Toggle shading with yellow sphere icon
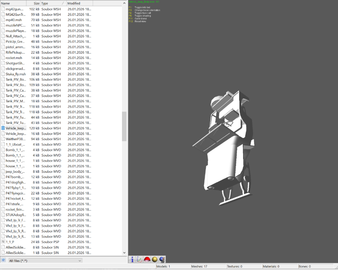The width and height of the screenshot is (338, 270). pos(154,260)
